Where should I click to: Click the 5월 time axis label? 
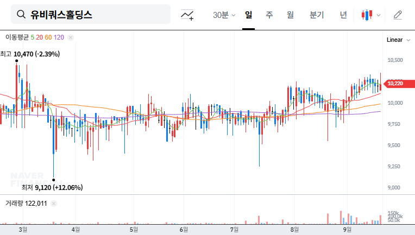click(x=134, y=230)
